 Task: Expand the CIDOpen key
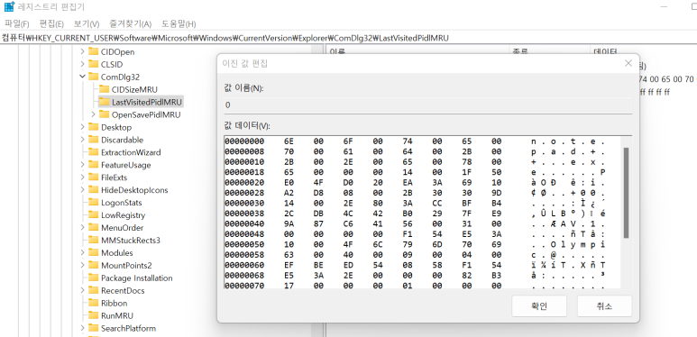pos(82,51)
